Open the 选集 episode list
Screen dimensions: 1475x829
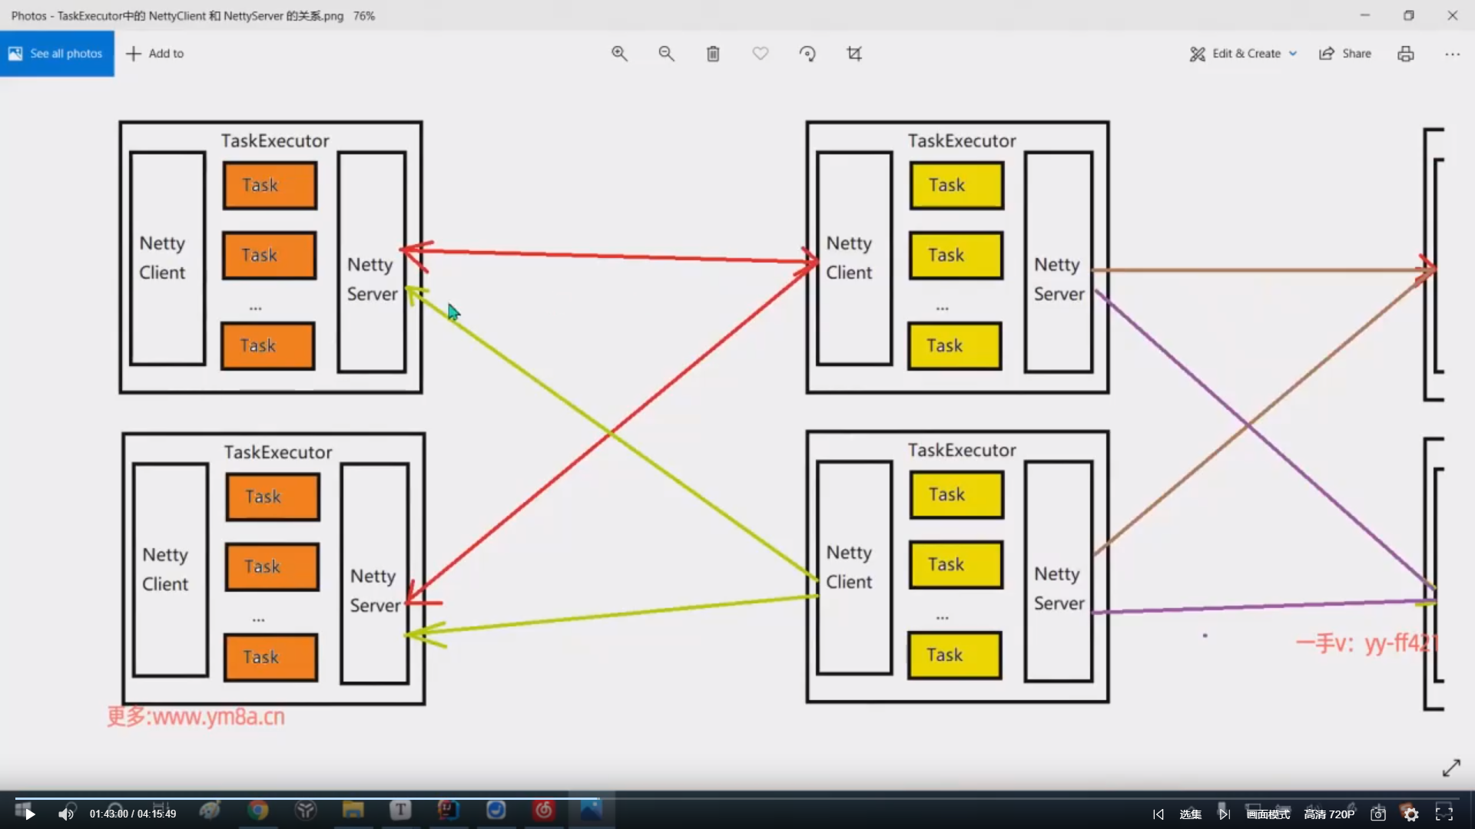point(1190,814)
